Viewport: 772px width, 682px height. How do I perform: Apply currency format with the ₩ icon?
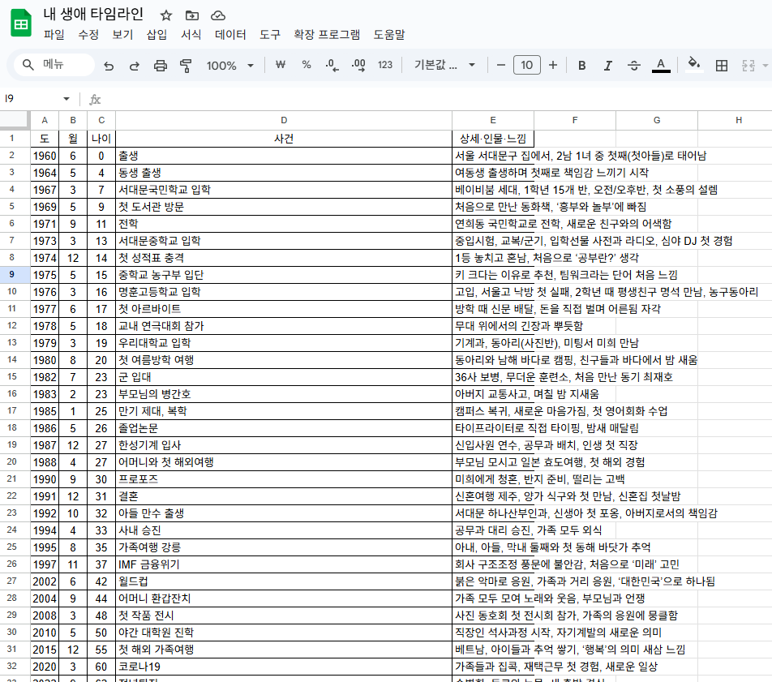pos(280,65)
